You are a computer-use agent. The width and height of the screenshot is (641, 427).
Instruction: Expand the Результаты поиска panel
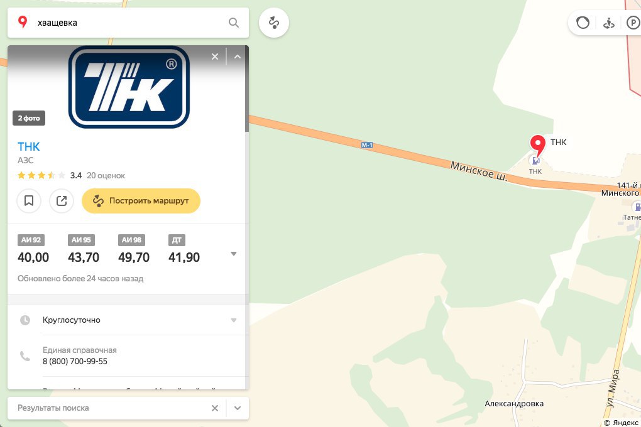click(238, 408)
